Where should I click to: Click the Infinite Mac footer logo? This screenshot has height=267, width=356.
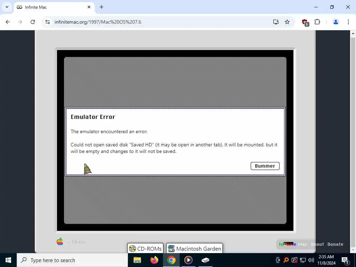tap(293, 244)
